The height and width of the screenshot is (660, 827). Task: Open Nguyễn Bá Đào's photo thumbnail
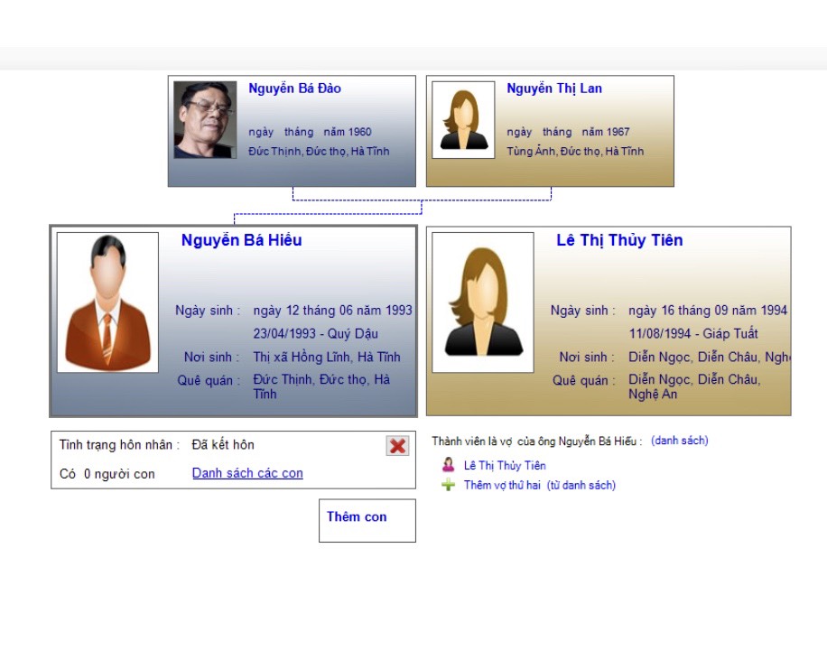tap(205, 120)
